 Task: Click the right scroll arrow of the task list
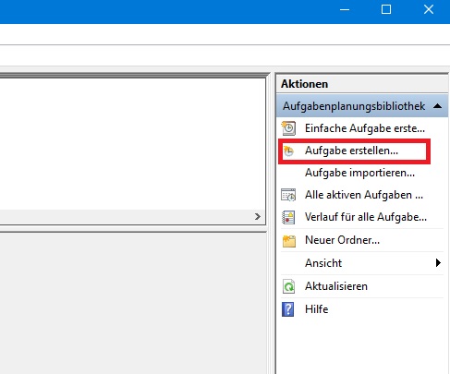click(x=258, y=217)
